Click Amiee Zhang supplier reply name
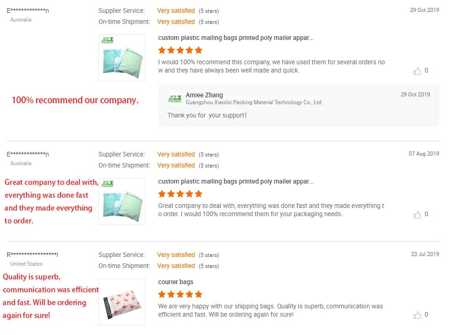This screenshot has width=450, height=335. [204, 95]
